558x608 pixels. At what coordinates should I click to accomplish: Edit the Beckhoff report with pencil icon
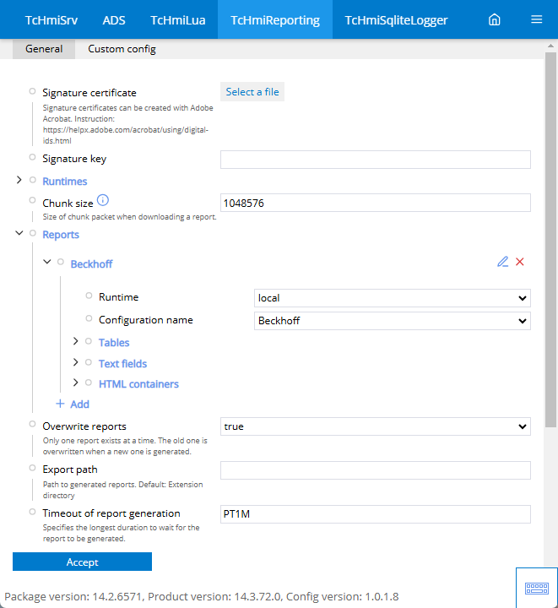click(x=502, y=262)
